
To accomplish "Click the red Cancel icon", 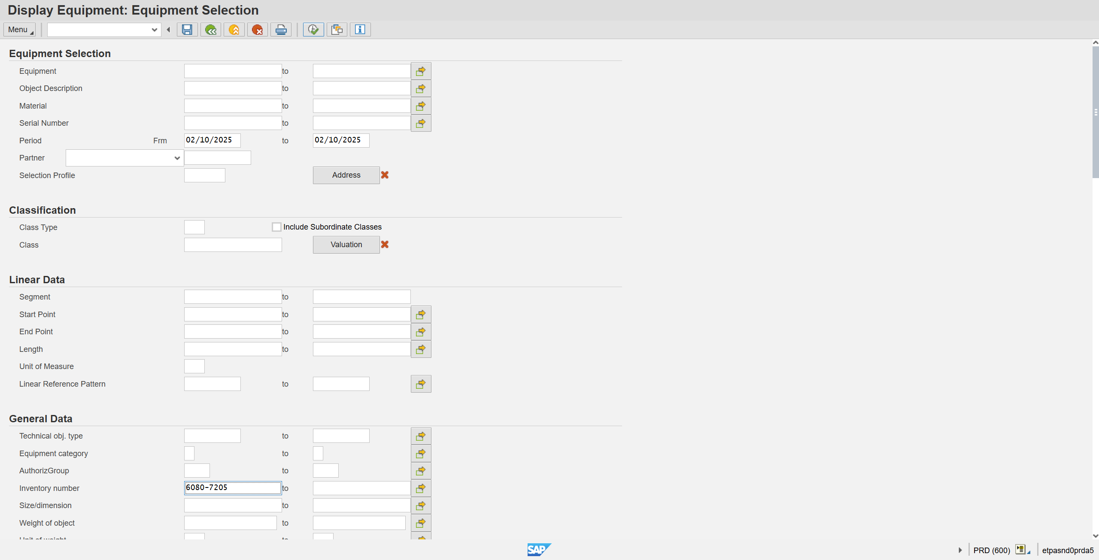I will 258,30.
